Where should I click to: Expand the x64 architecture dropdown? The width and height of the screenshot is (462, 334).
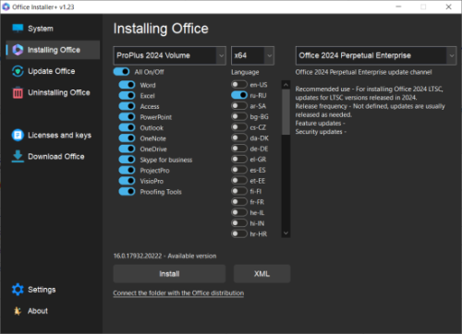click(252, 55)
